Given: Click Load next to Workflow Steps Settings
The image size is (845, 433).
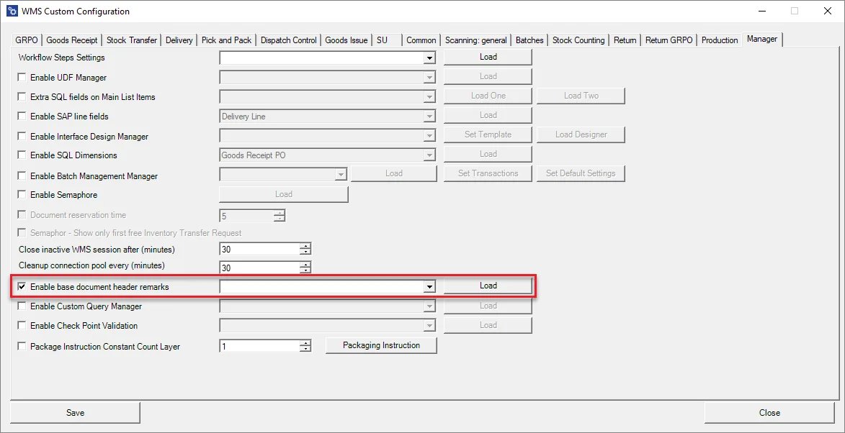Looking at the screenshot, I should point(488,57).
